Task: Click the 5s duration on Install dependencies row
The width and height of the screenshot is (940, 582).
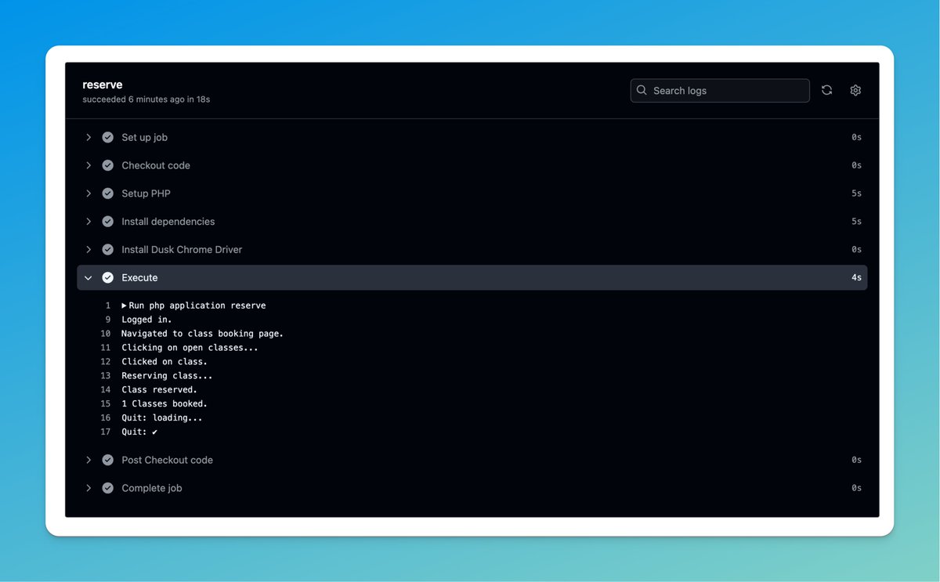Action: pyautogui.click(x=857, y=222)
